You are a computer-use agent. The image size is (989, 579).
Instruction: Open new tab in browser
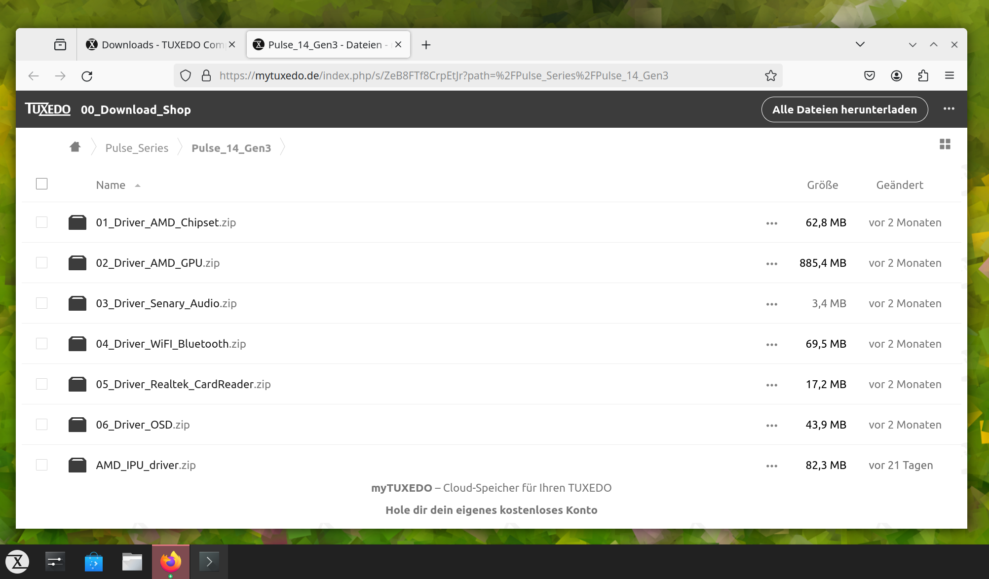point(425,44)
